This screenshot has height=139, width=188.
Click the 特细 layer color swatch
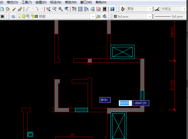coord(36,16)
